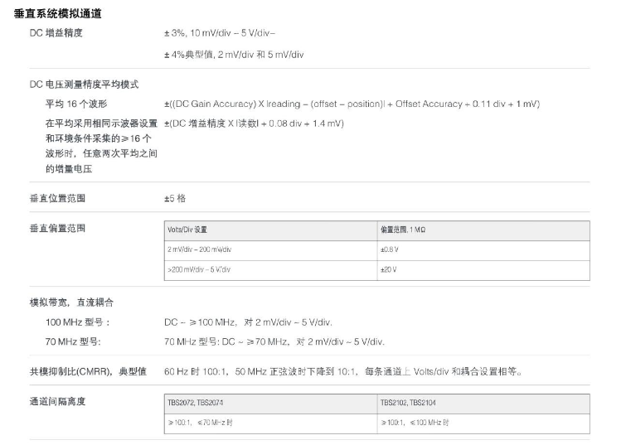This screenshot has height=445, width=621.
Task: Select the 垂直位置范围 label
Action: 57,199
